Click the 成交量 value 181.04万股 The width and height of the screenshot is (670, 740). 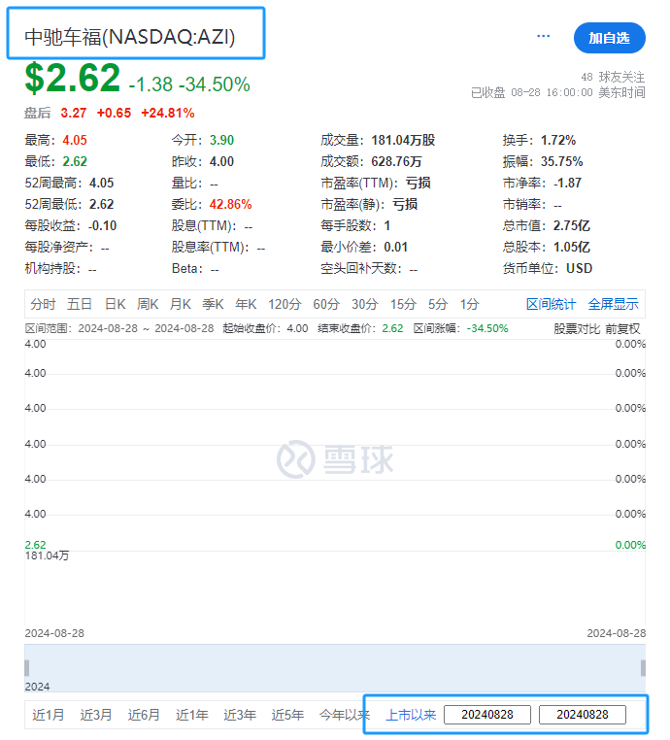click(403, 140)
